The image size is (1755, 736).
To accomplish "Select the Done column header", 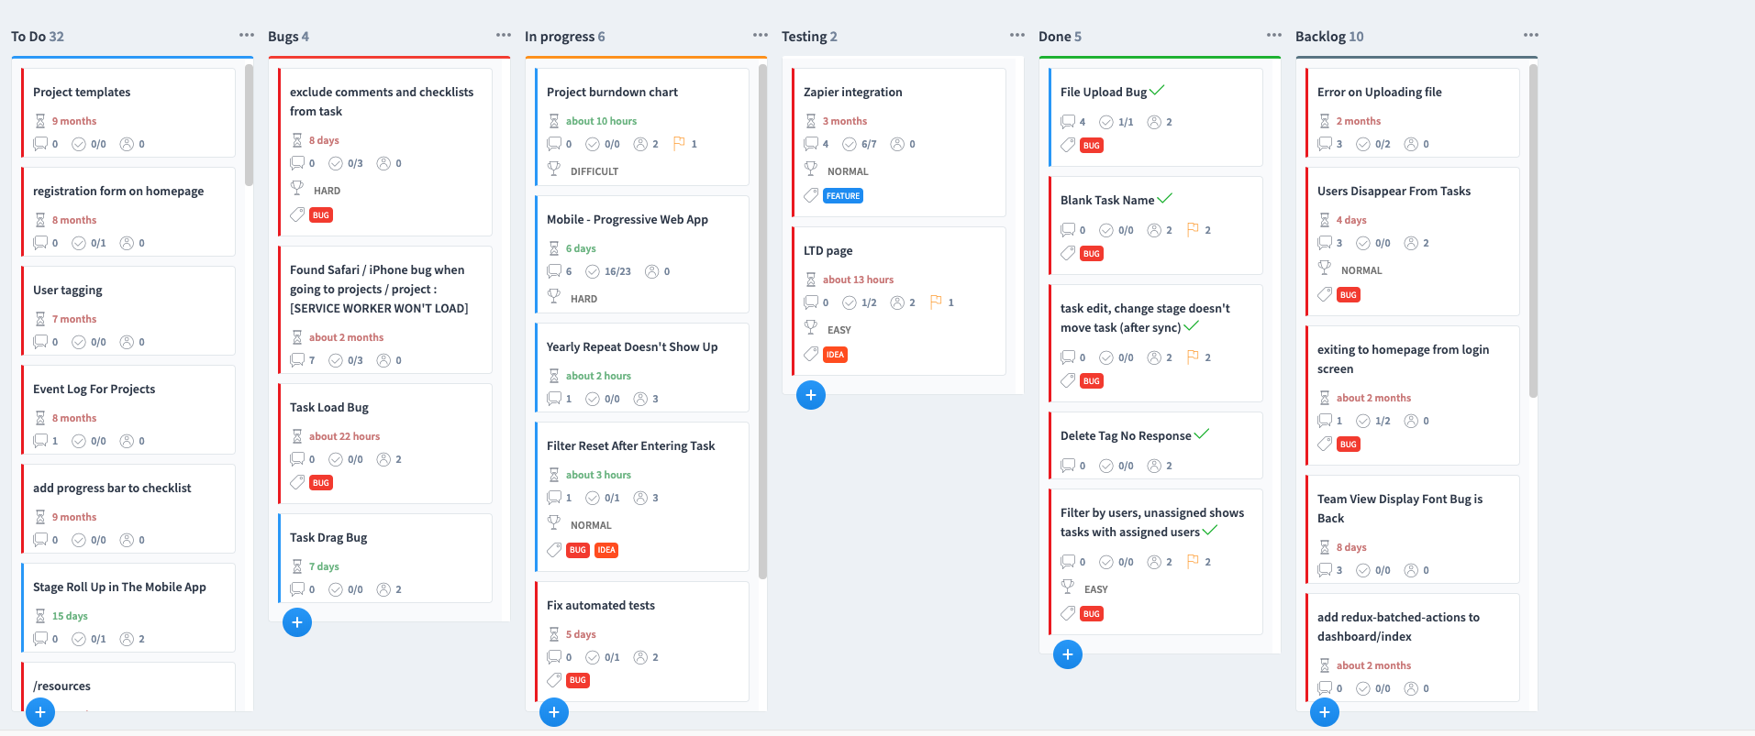I will pyautogui.click(x=1060, y=37).
